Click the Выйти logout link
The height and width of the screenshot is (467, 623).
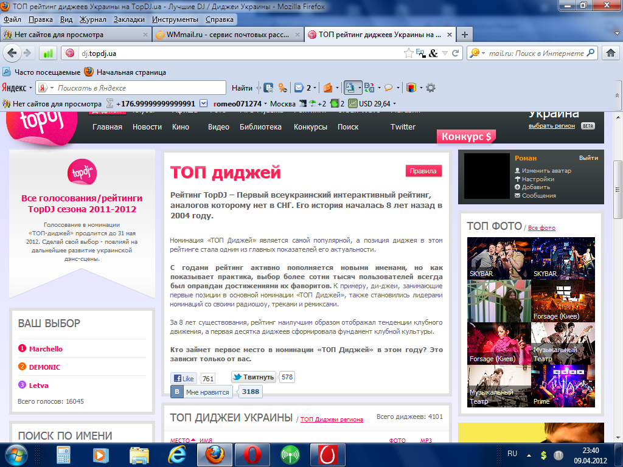tap(588, 157)
